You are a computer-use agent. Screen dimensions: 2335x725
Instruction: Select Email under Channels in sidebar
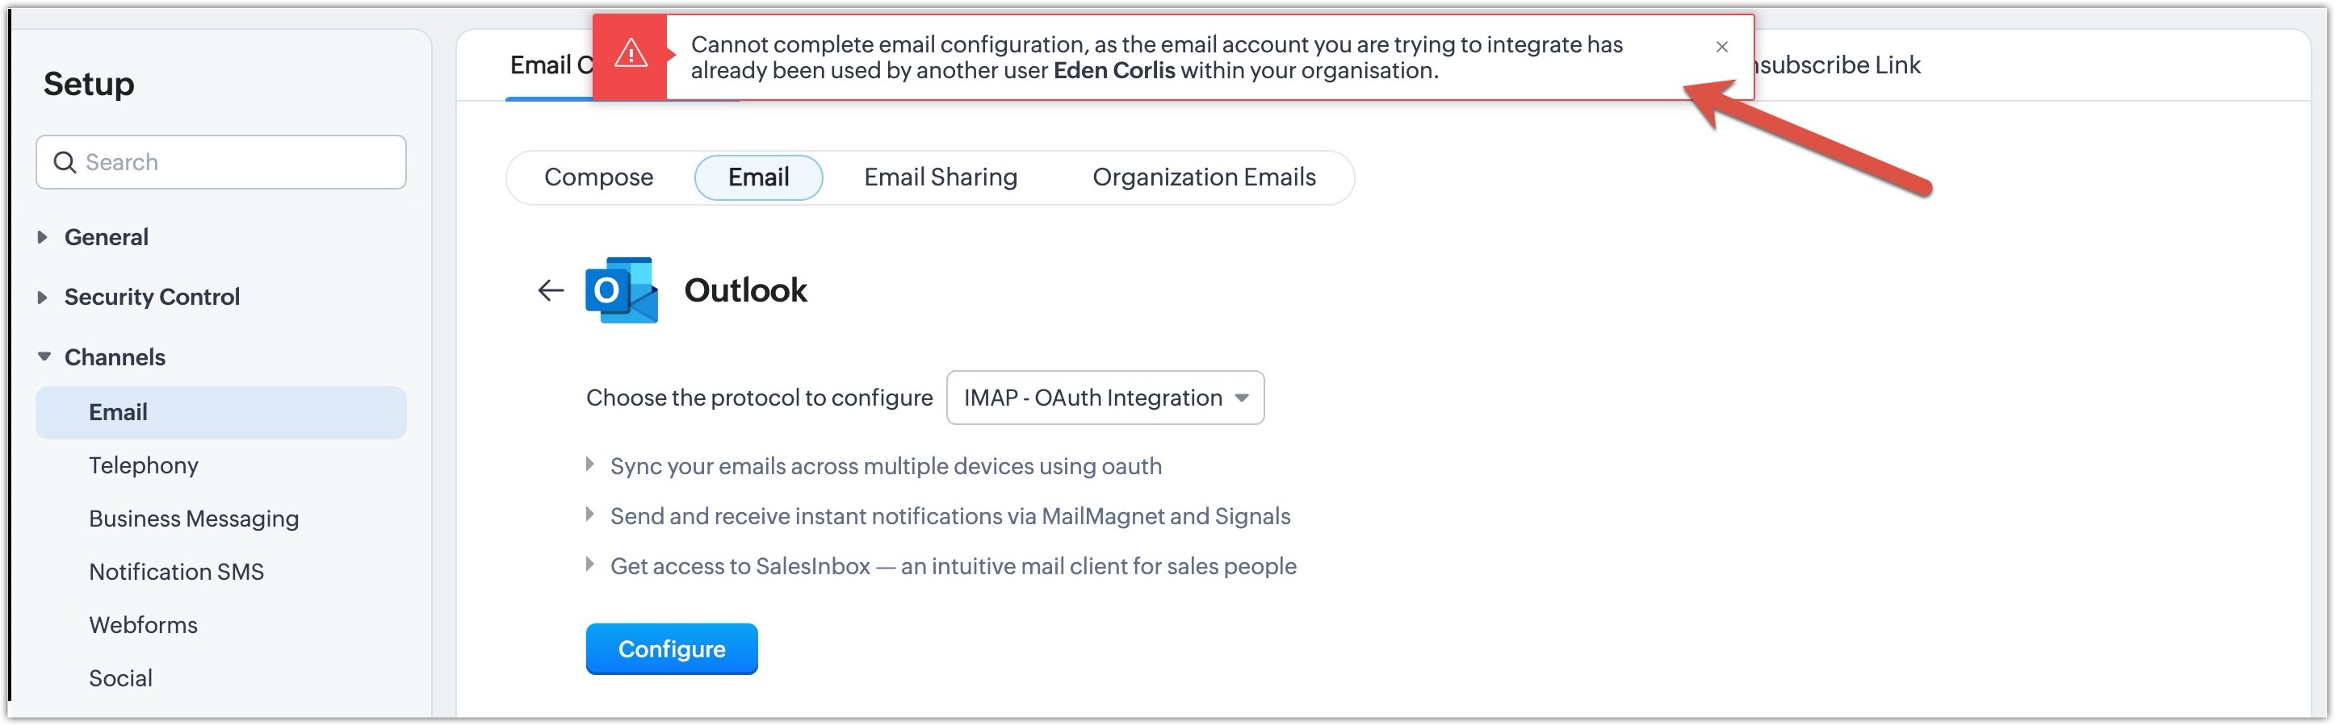tap(221, 413)
